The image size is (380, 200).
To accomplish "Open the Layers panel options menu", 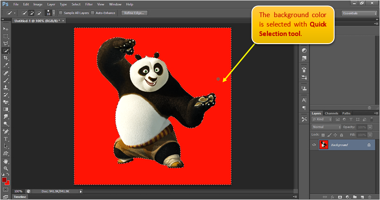I will pos(376,113).
